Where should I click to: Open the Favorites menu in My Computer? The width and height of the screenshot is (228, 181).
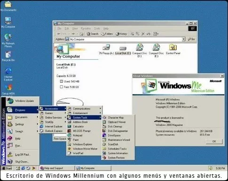pos(86,29)
